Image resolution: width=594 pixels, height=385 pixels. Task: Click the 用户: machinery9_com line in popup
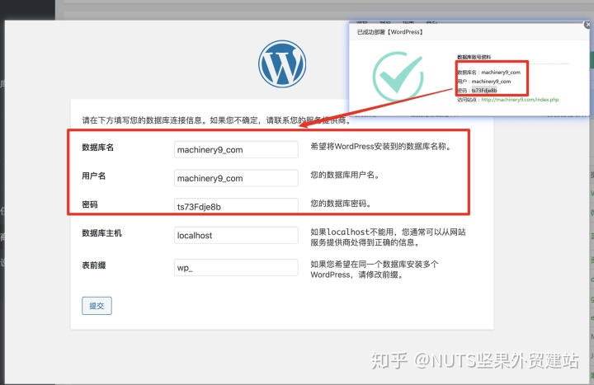(483, 81)
